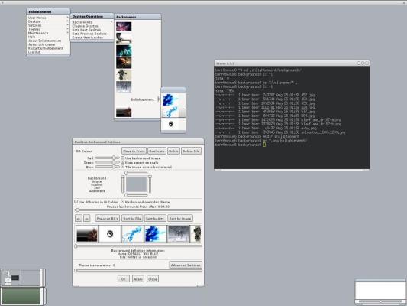The height and width of the screenshot is (306, 407).
Task: Toggle Keep aspect on scale checkbox
Action: point(122,162)
